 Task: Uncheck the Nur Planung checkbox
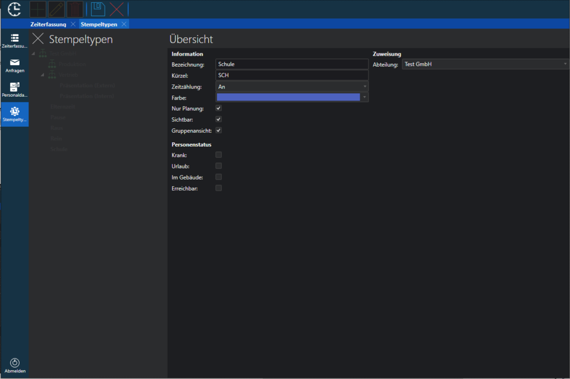[x=218, y=108]
